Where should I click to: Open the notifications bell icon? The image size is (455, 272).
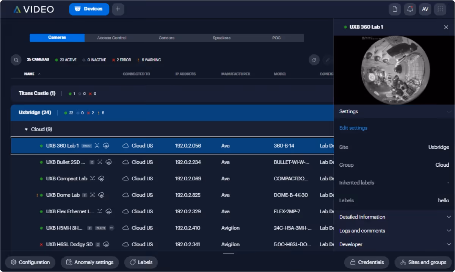point(410,9)
